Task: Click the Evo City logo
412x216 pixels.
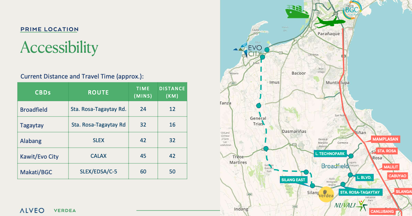Action: pos(247,51)
